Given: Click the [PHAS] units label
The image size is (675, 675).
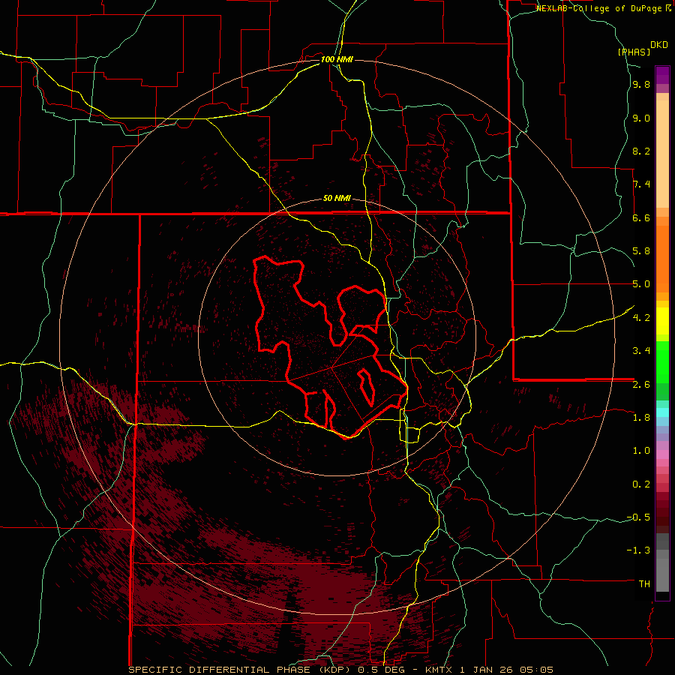Looking at the screenshot, I should pyautogui.click(x=634, y=52).
